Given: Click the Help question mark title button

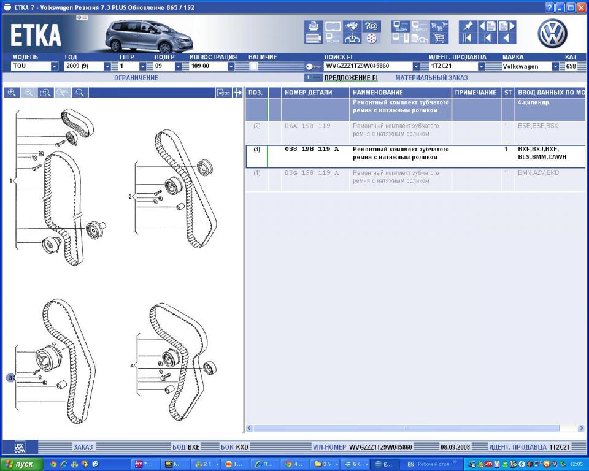Looking at the screenshot, I should tap(549, 7).
